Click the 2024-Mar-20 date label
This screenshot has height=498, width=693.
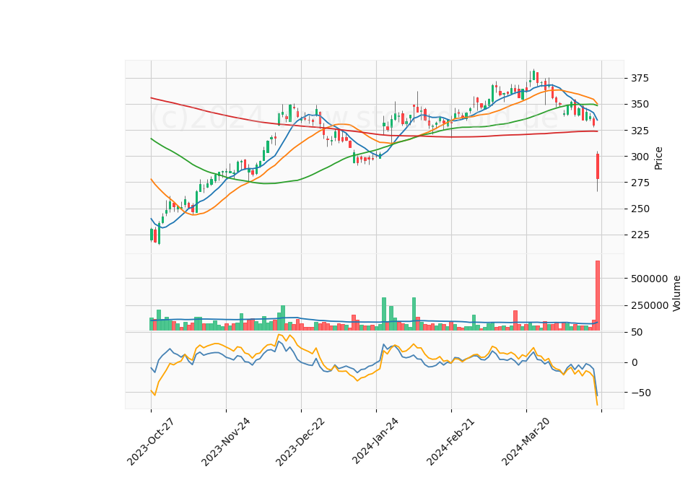click(x=526, y=441)
